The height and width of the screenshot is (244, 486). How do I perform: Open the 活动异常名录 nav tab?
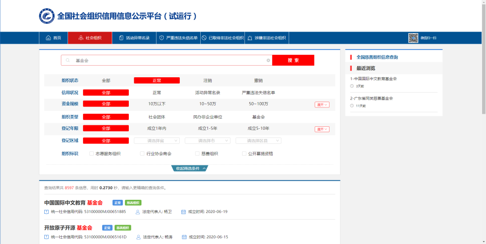coord(134,38)
